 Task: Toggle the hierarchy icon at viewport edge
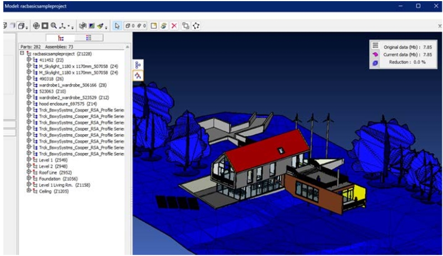(138, 64)
